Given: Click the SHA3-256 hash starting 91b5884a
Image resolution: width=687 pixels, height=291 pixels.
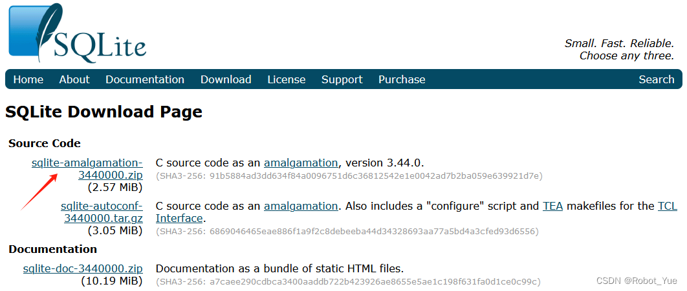Looking at the screenshot, I should [349, 176].
